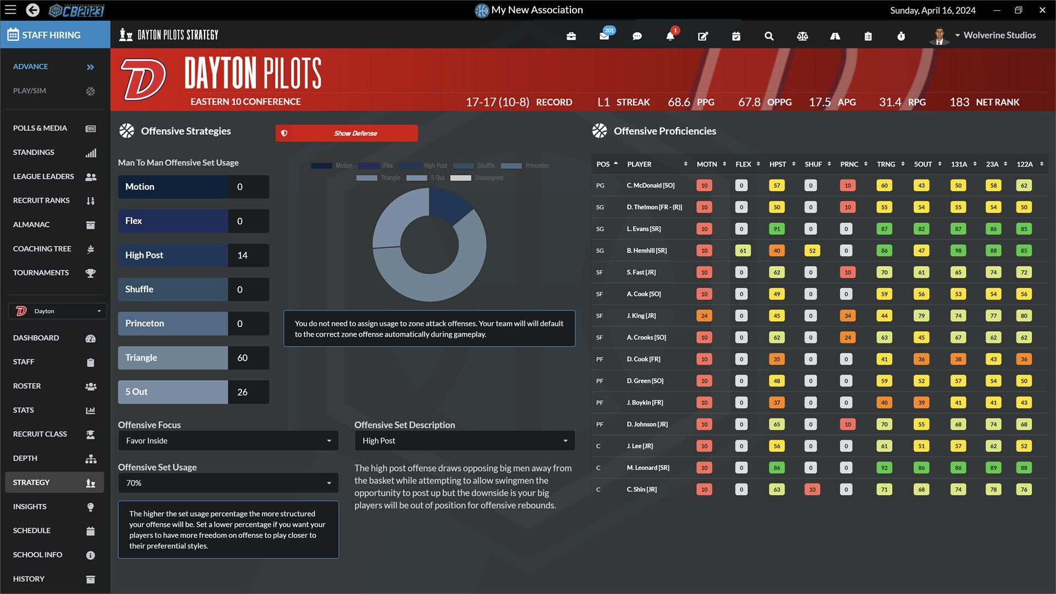
Task: Expand the Wolverine Studios account dropdown
Action: (996, 35)
